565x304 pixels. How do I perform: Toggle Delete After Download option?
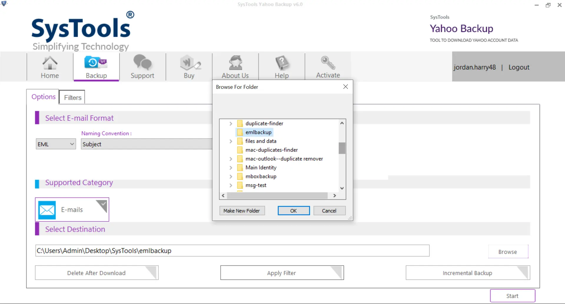pos(97,273)
